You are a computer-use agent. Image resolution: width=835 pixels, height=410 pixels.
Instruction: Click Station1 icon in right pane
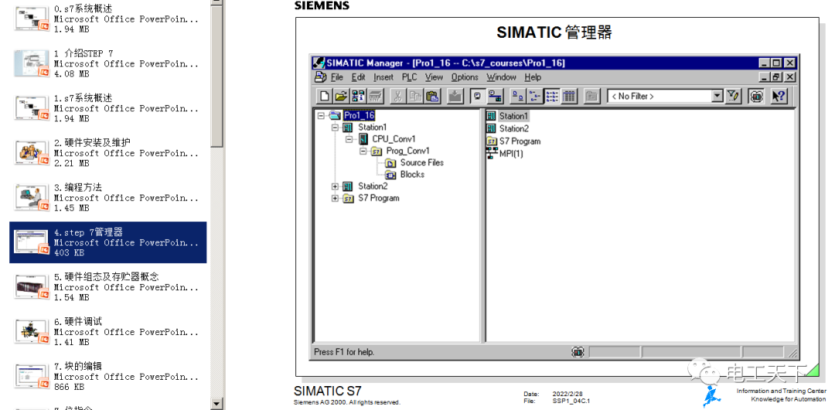(492, 115)
